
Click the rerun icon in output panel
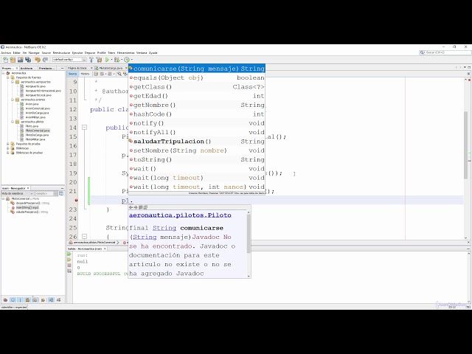pos(69,254)
